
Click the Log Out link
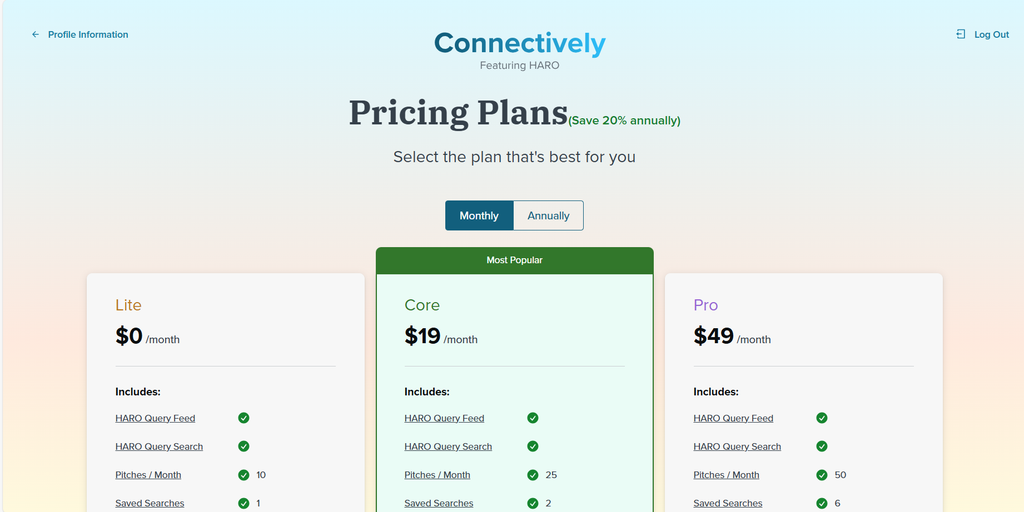point(991,34)
